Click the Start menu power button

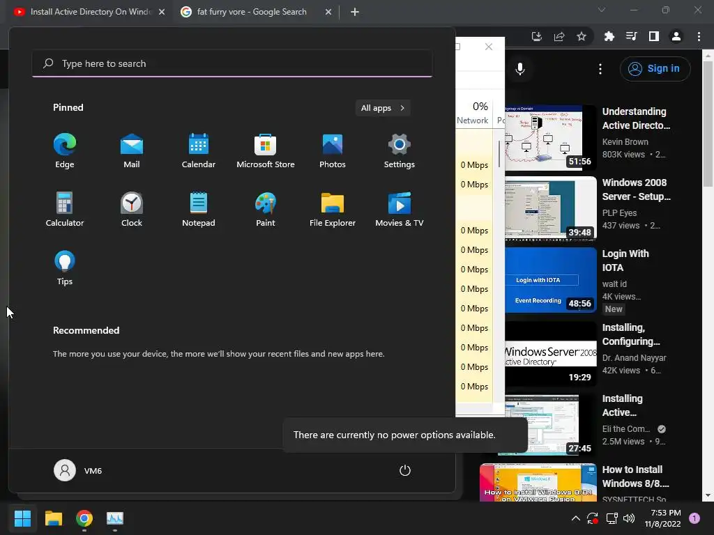(405, 470)
